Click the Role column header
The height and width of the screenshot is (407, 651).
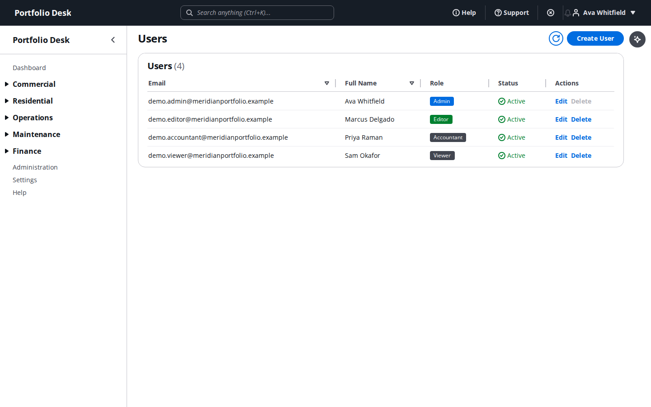tap(437, 83)
